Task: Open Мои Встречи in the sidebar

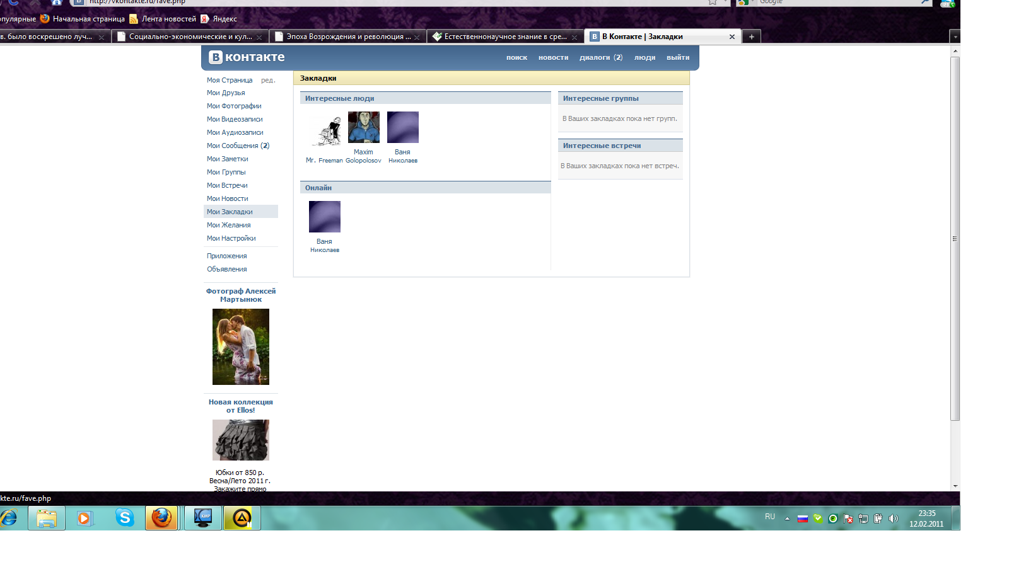Action: point(227,185)
